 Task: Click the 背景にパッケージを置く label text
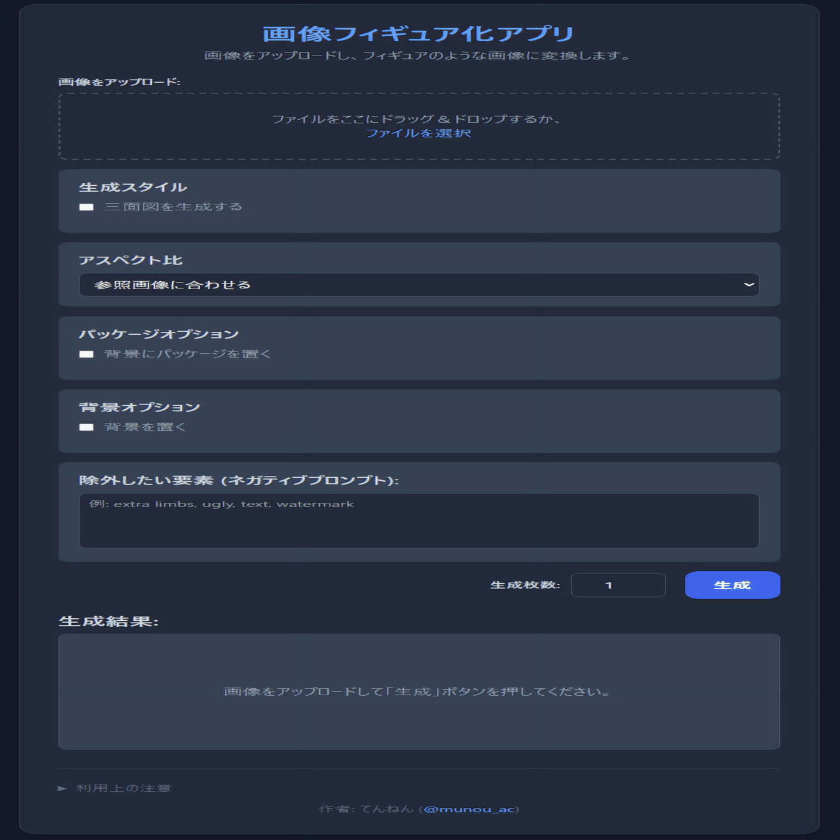(x=188, y=354)
